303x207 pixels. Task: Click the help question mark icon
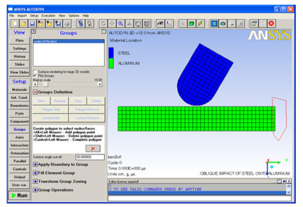pyautogui.click(x=34, y=31)
